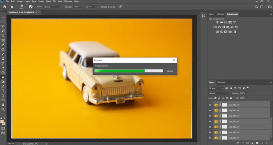The width and height of the screenshot is (273, 145).
Task: Click the lock all icon in Layers
Action: [x=231, y=98]
